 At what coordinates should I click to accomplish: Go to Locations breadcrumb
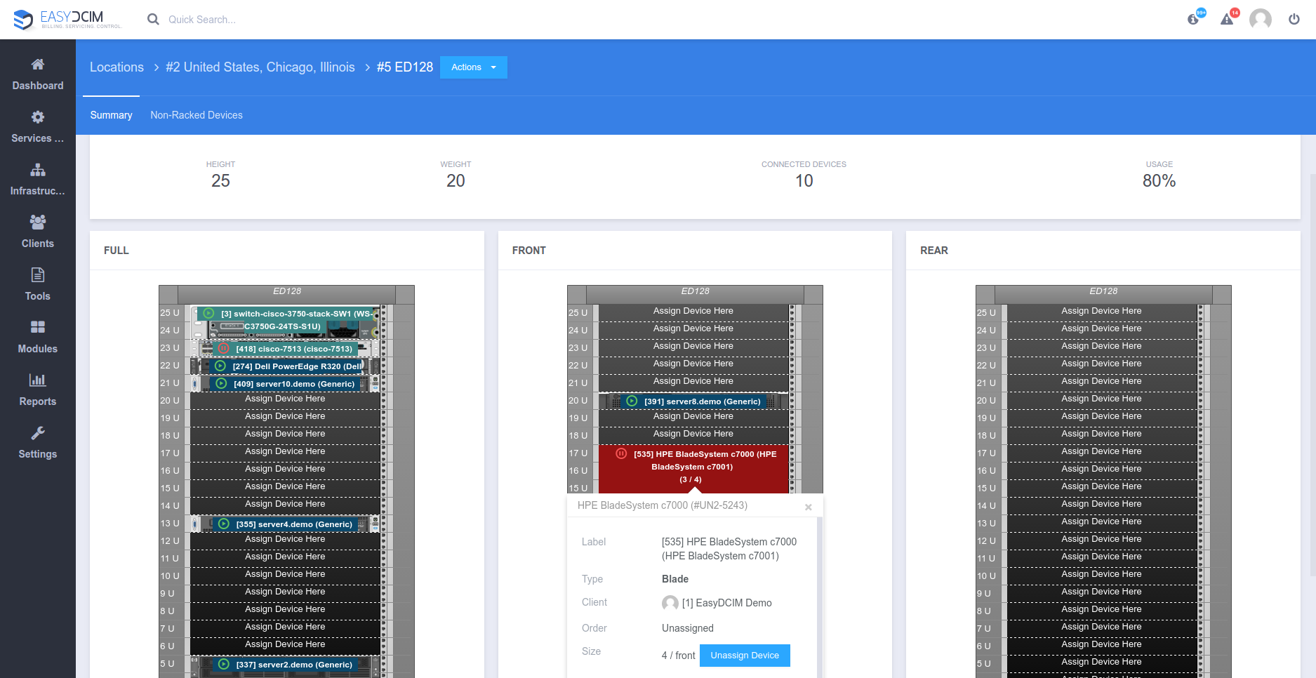coord(117,67)
